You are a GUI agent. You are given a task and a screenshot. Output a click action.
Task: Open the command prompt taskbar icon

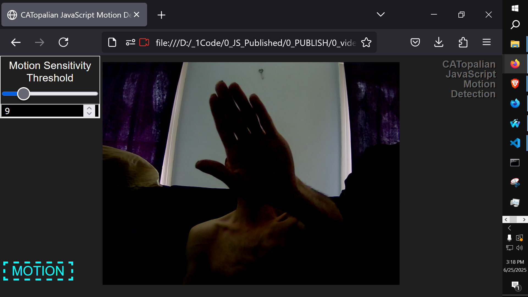pyautogui.click(x=515, y=163)
